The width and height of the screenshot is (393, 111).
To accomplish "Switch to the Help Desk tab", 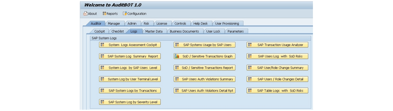I will coord(201,23).
